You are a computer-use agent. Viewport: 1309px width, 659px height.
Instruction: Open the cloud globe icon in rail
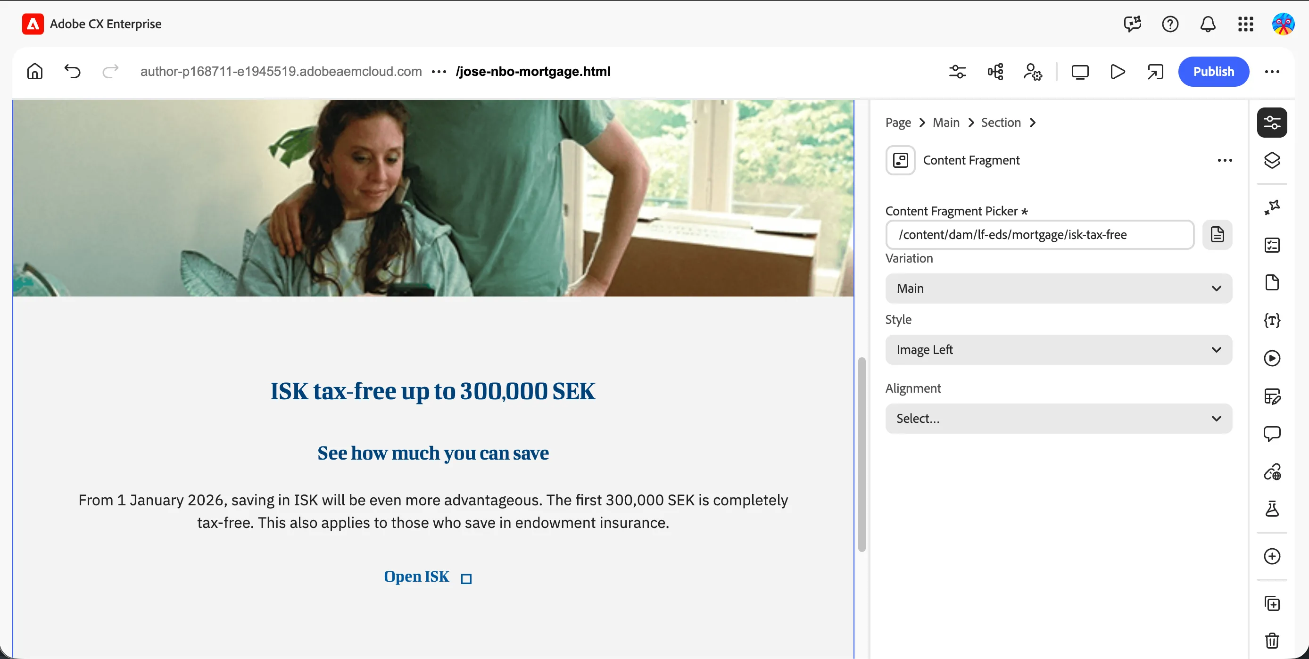[x=1271, y=471]
